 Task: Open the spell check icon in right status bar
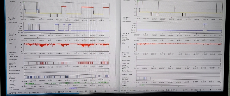coord(140,90)
